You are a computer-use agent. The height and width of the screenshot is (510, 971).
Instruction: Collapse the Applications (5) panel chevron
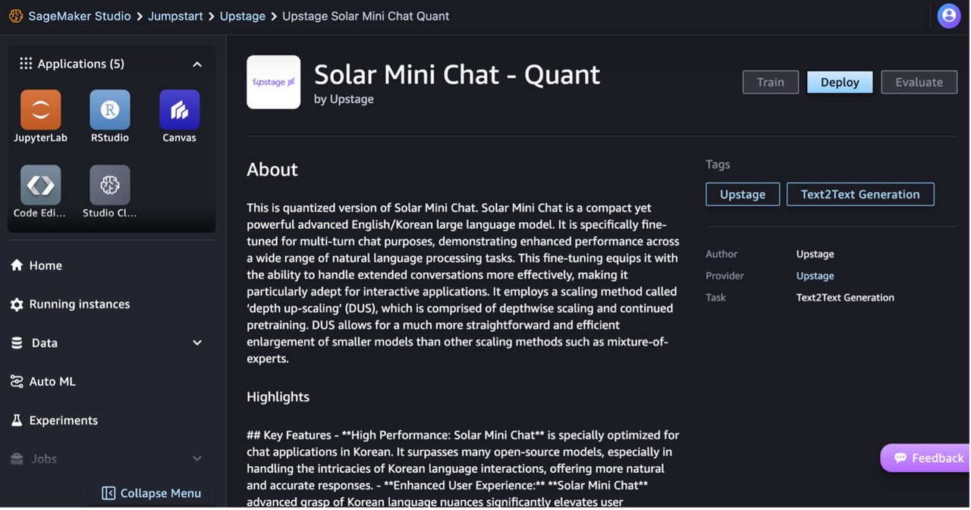point(197,64)
